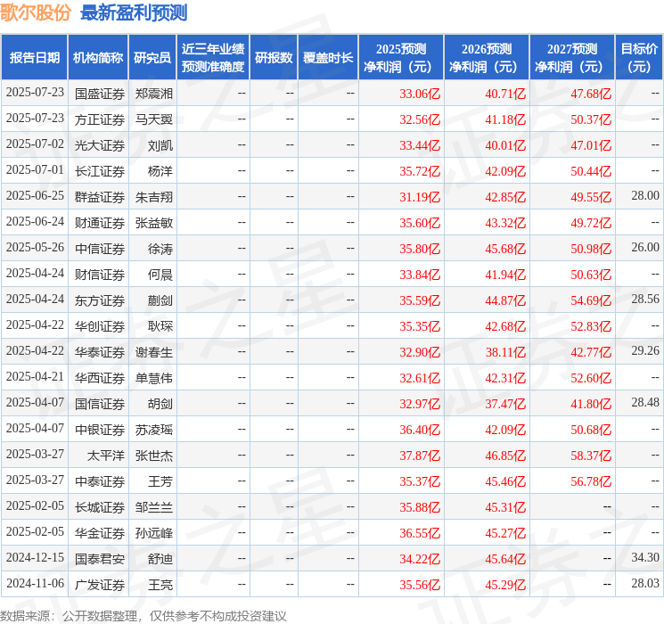
Task: Click report date 2024-12-15
Action: (x=35, y=557)
